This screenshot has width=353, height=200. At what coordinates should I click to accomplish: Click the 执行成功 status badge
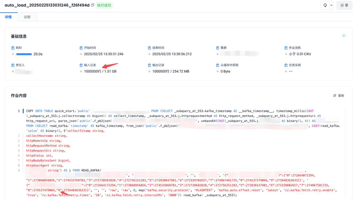pyautogui.click(x=104, y=5)
